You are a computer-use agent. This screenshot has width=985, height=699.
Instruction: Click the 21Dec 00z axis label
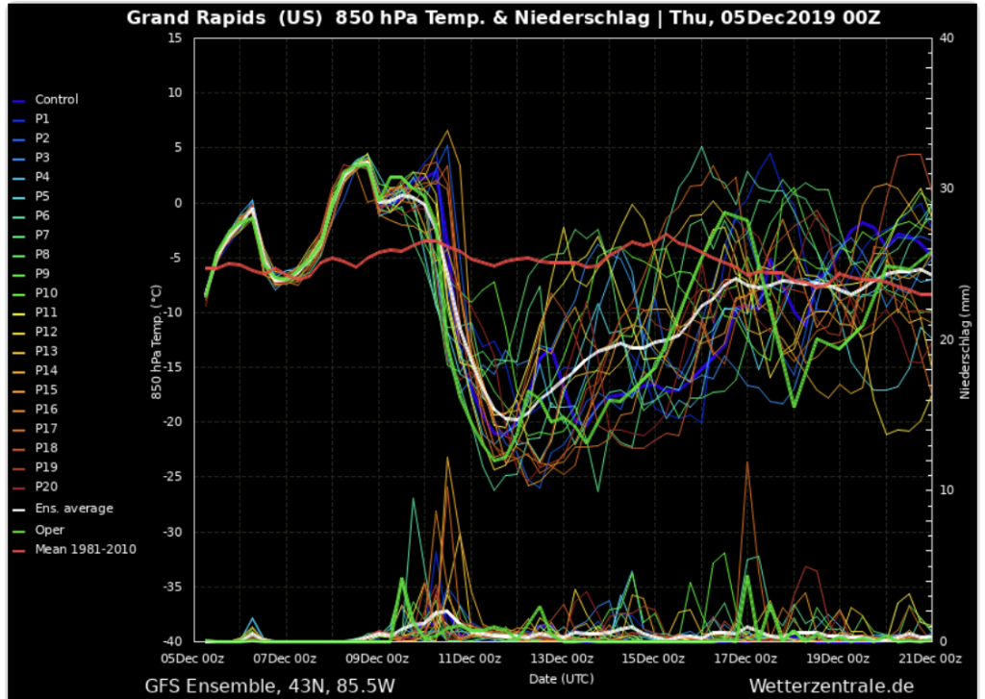(930, 659)
